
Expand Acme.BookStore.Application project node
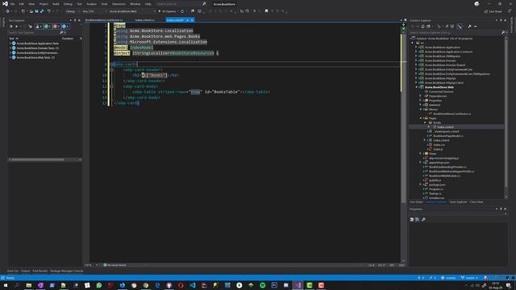pyautogui.click(x=416, y=48)
